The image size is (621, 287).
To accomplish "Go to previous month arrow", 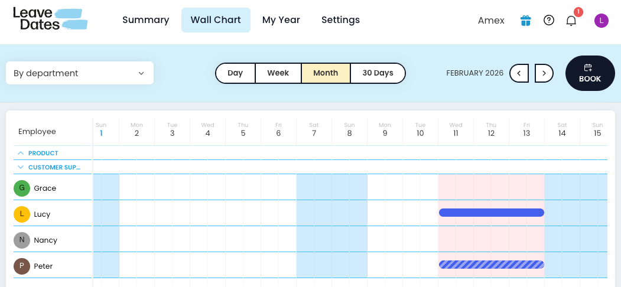I will pyautogui.click(x=519, y=73).
